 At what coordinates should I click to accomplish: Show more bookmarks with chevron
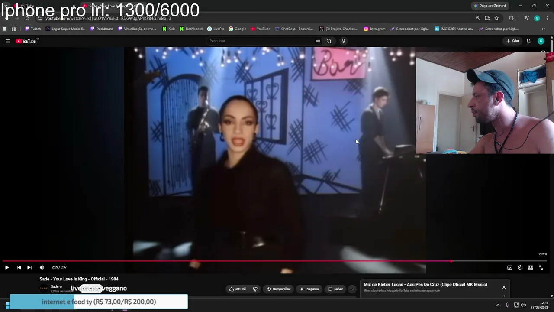[544, 29]
